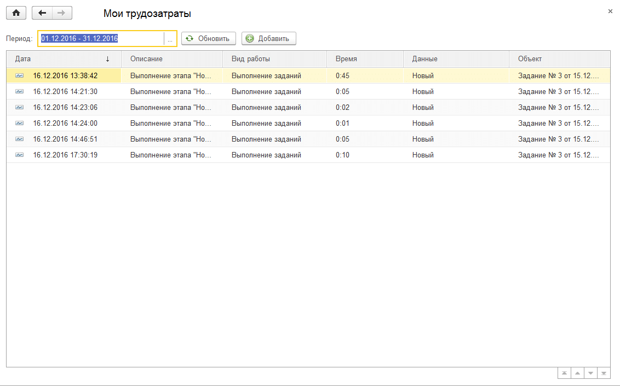Click the record icon for 16.12.2016 14:23:06
The width and height of the screenshot is (620, 386).
(x=20, y=107)
